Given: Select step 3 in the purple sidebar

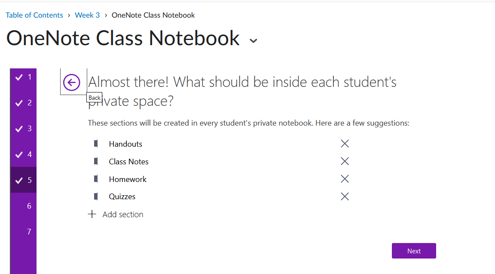Looking at the screenshot, I should (x=24, y=129).
